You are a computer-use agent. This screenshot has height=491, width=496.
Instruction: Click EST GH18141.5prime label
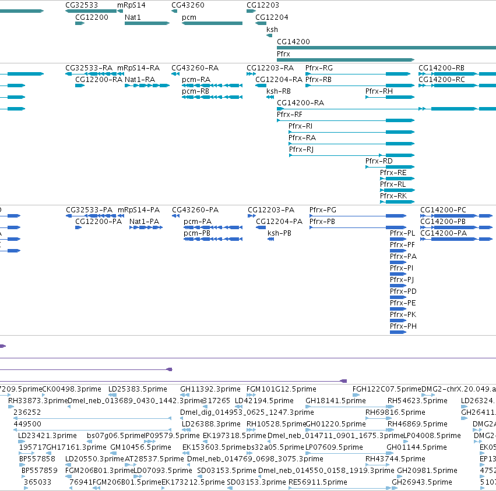tap(336, 401)
